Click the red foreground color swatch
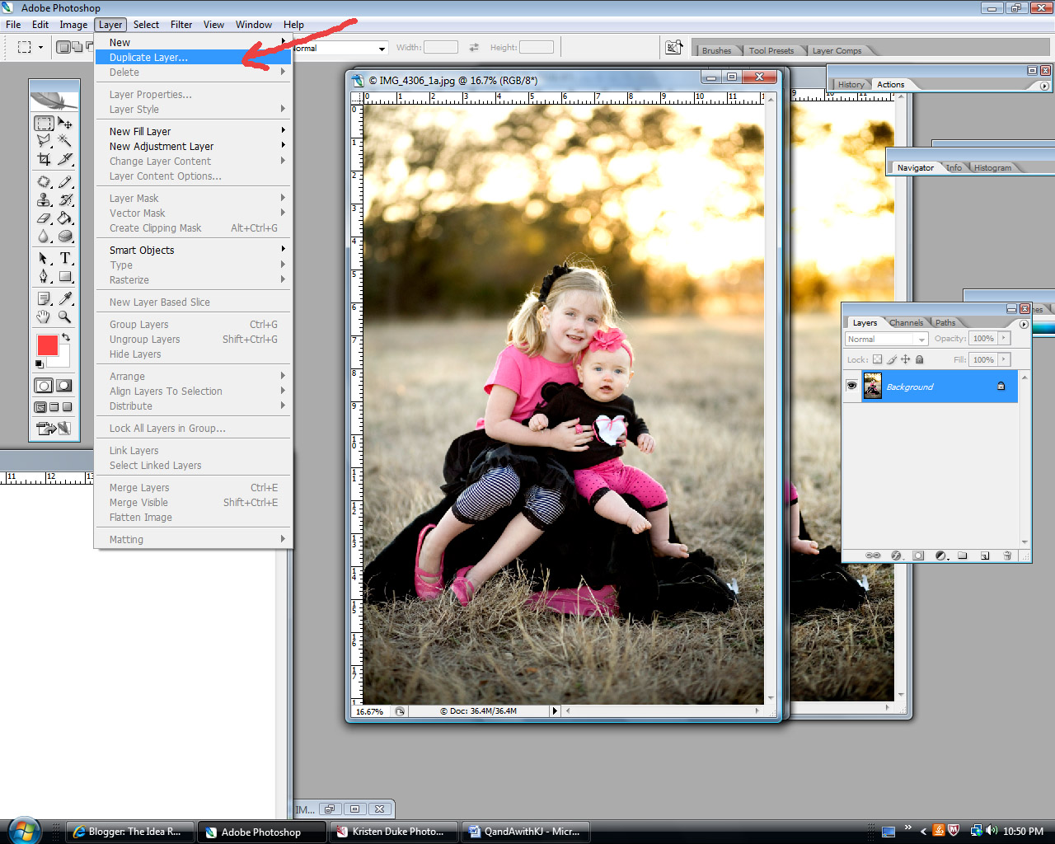Screen dimensions: 1055x844 click(x=47, y=345)
